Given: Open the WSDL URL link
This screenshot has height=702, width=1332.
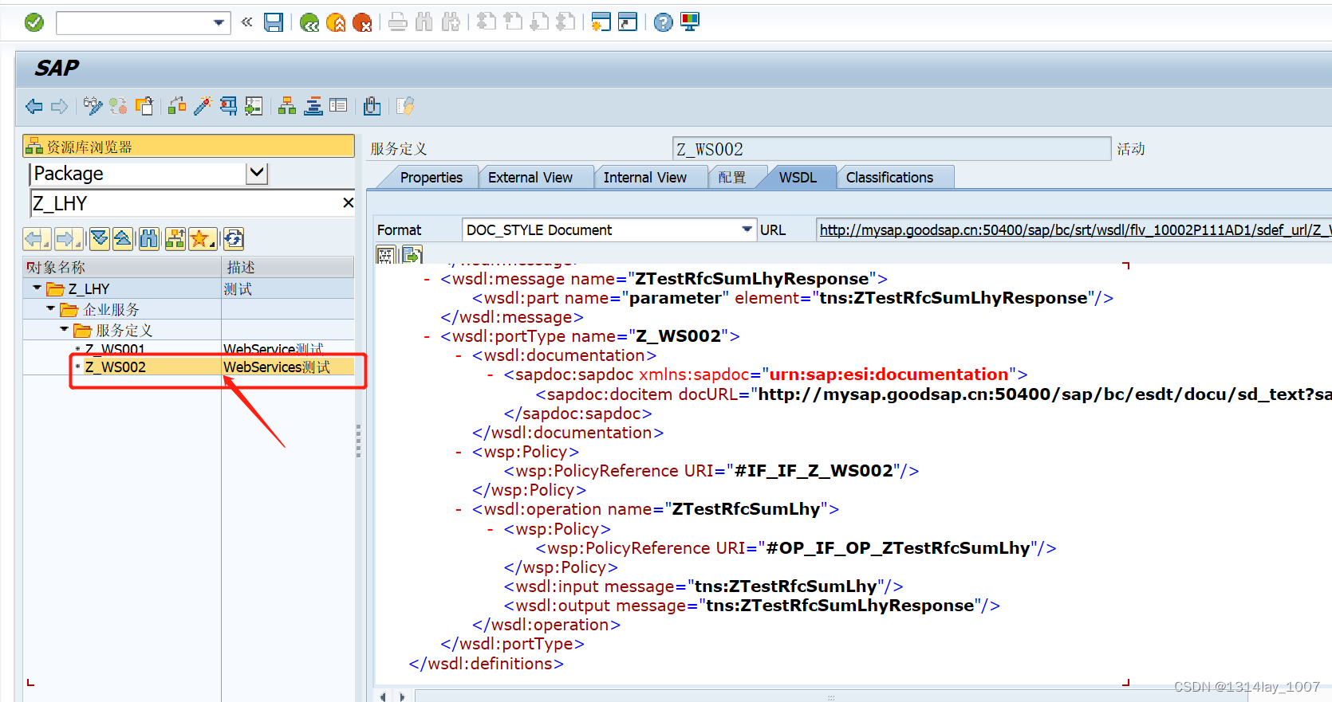Looking at the screenshot, I should point(1075,229).
